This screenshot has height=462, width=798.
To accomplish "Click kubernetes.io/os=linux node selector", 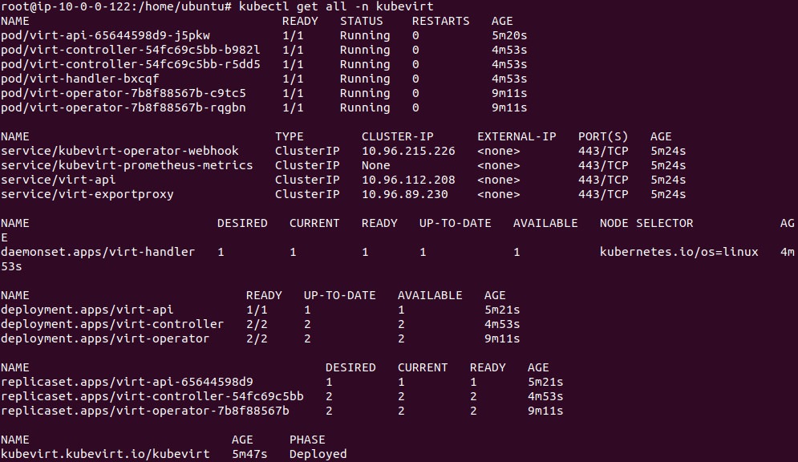I will (679, 252).
